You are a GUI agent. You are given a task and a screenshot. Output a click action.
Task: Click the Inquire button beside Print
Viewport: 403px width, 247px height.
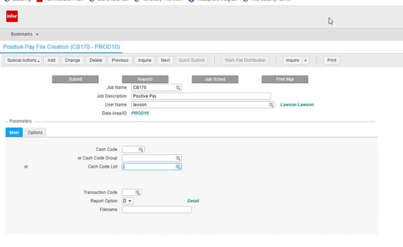tap(293, 61)
